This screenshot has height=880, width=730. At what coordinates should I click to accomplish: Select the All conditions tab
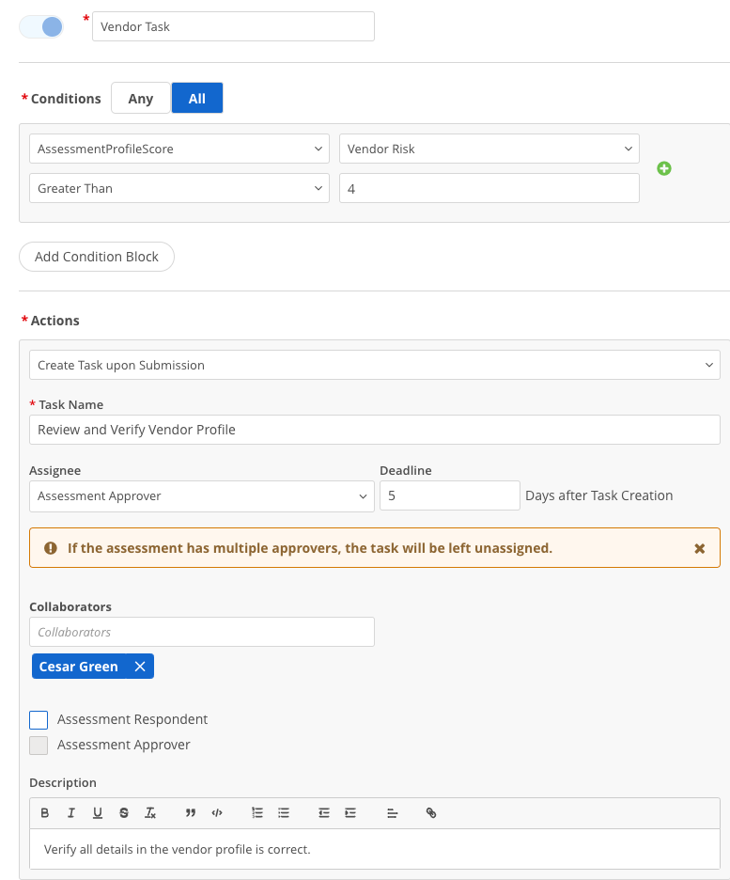196,97
